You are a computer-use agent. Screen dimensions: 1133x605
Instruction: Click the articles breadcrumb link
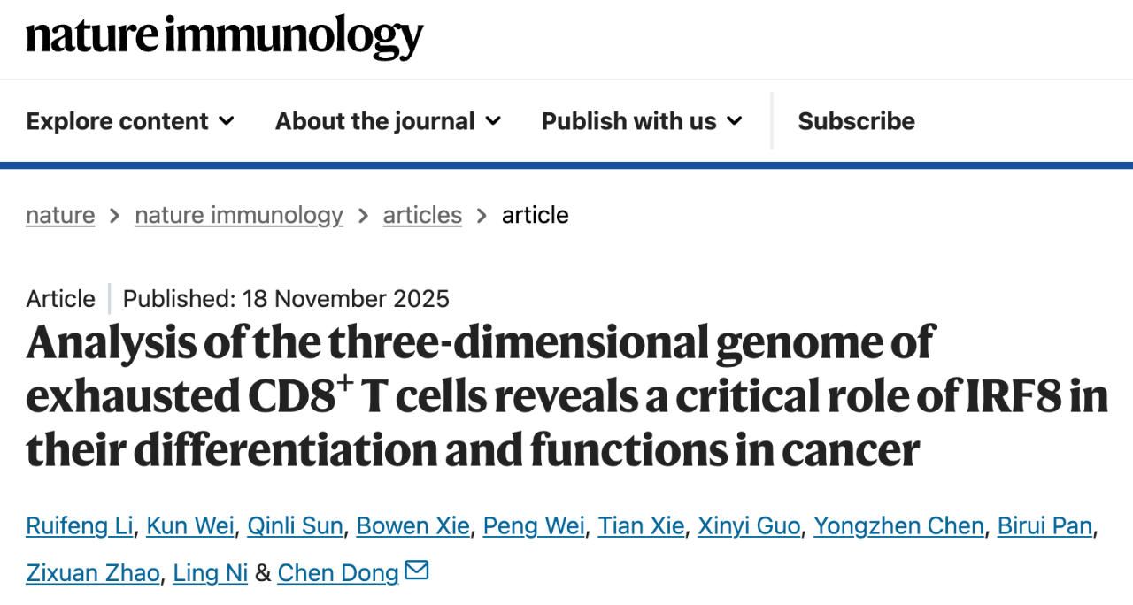coord(422,214)
